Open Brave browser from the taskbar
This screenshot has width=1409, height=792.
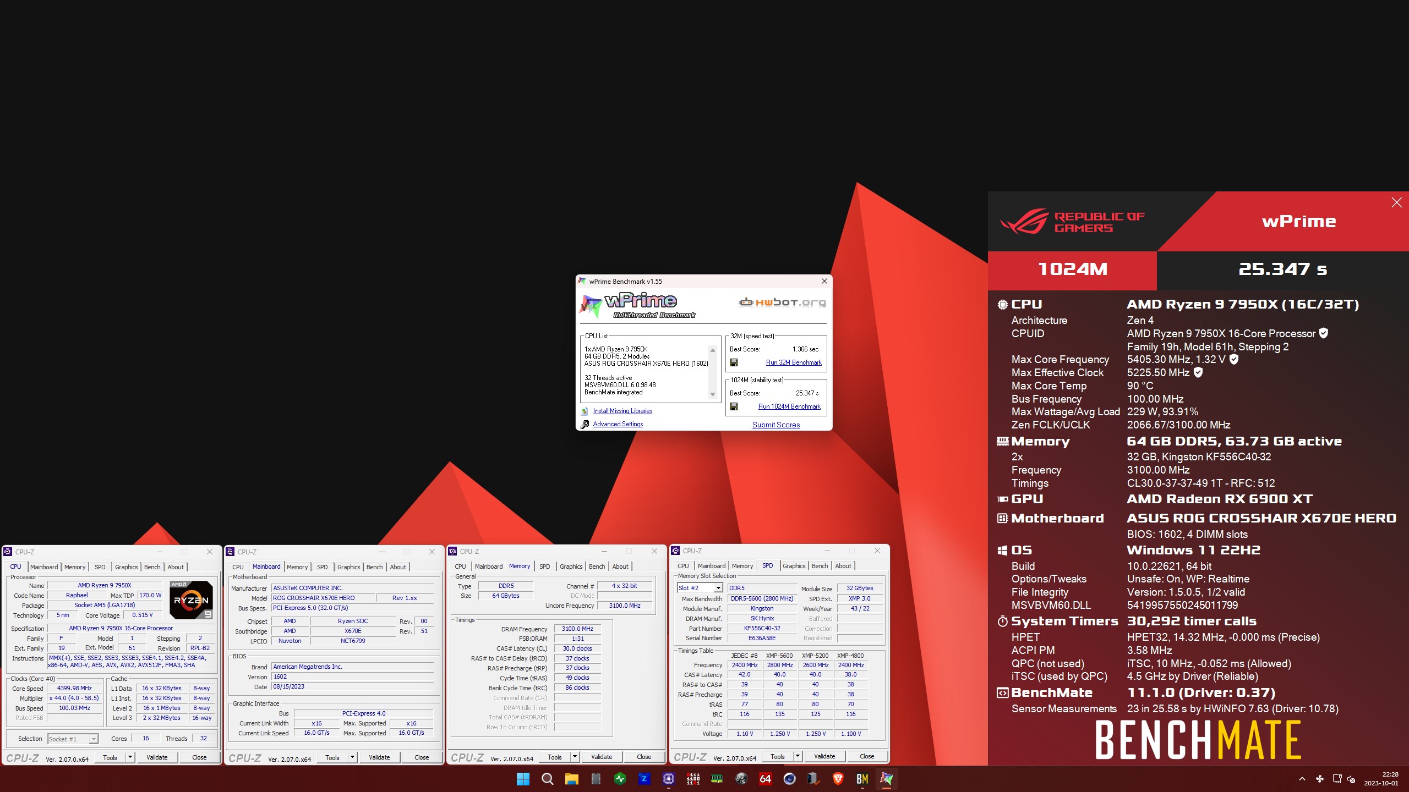tap(838, 779)
